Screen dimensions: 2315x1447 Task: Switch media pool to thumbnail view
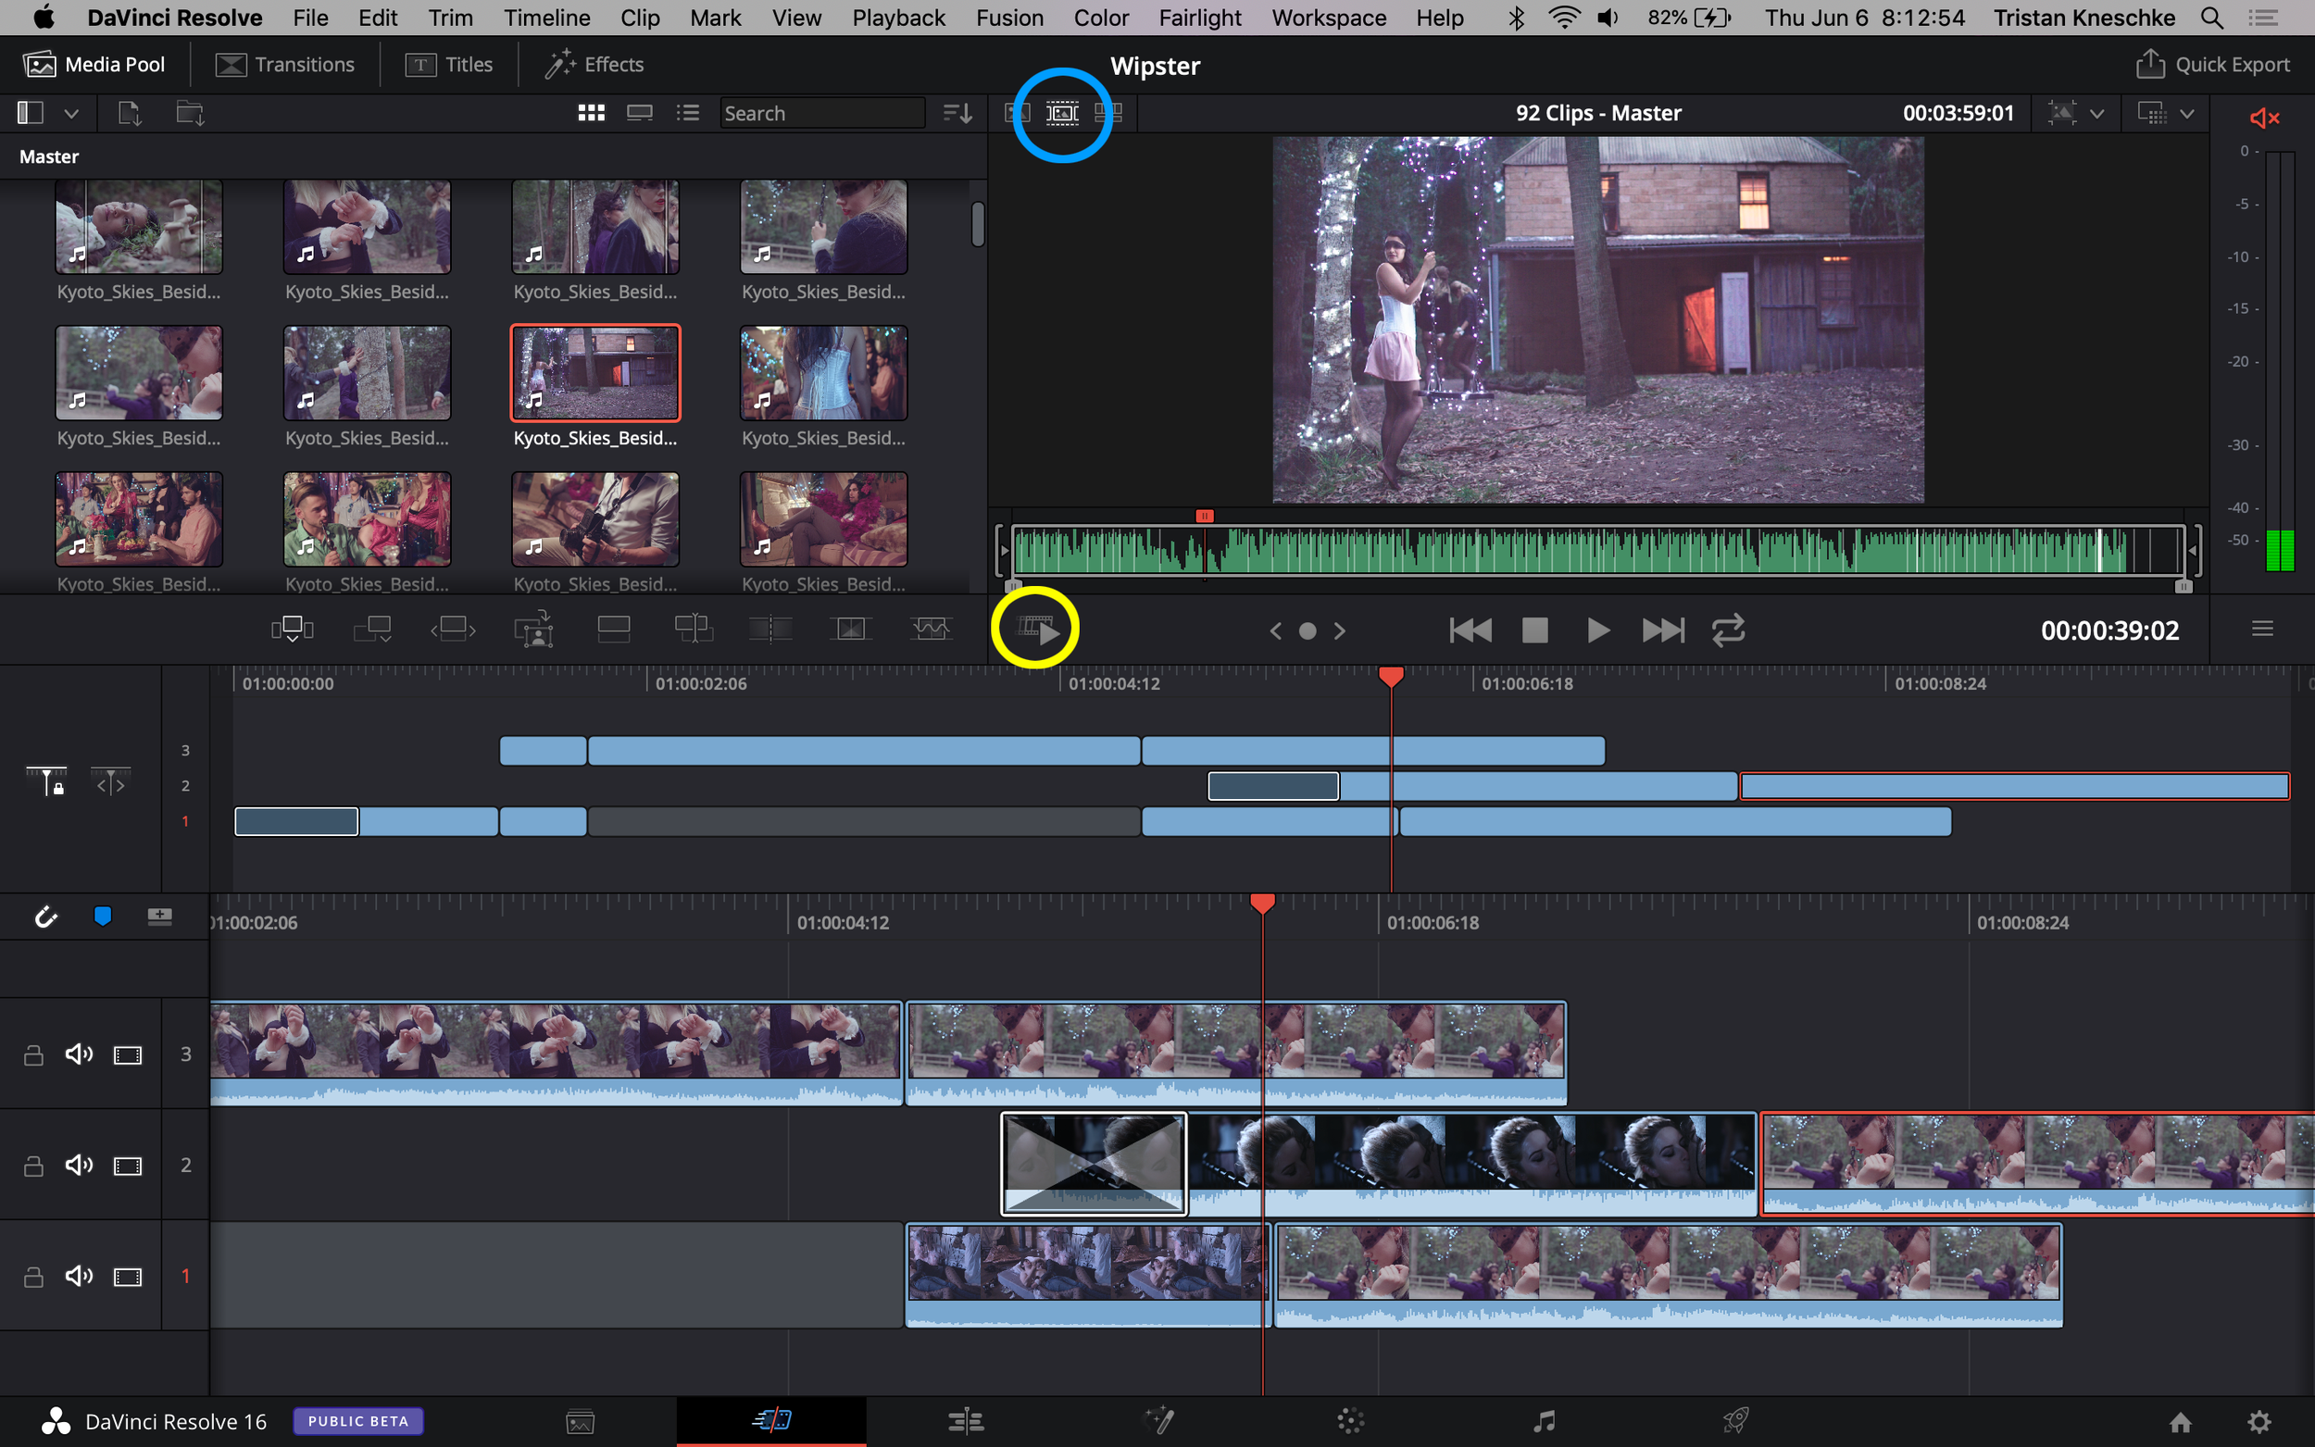click(592, 113)
